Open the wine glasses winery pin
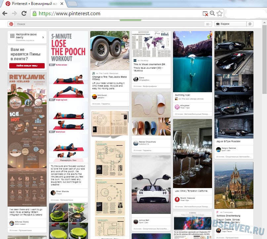 coord(193,154)
